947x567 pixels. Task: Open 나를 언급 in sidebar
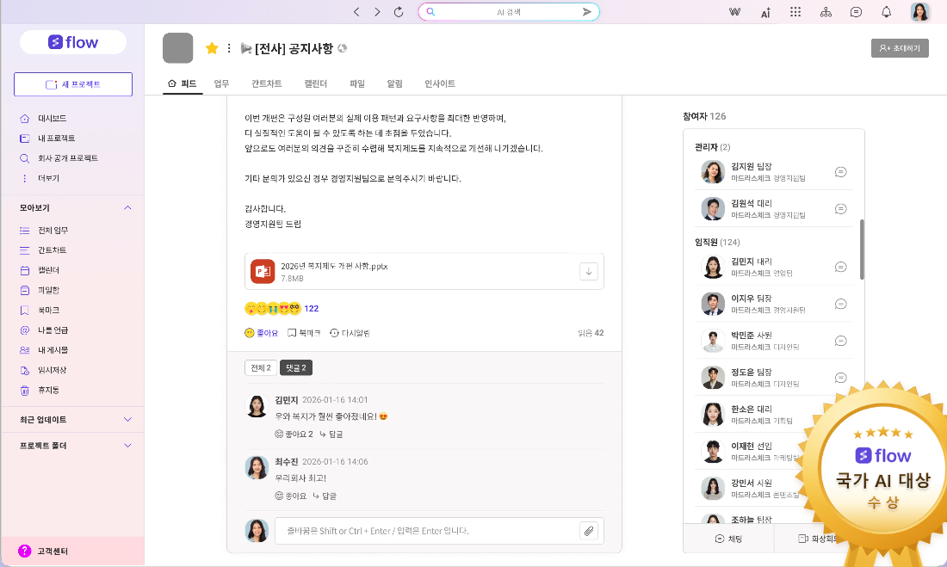point(53,330)
